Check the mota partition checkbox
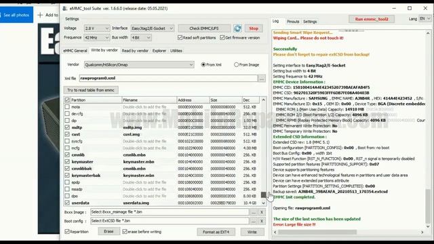The image size is (434, 244). point(67,107)
